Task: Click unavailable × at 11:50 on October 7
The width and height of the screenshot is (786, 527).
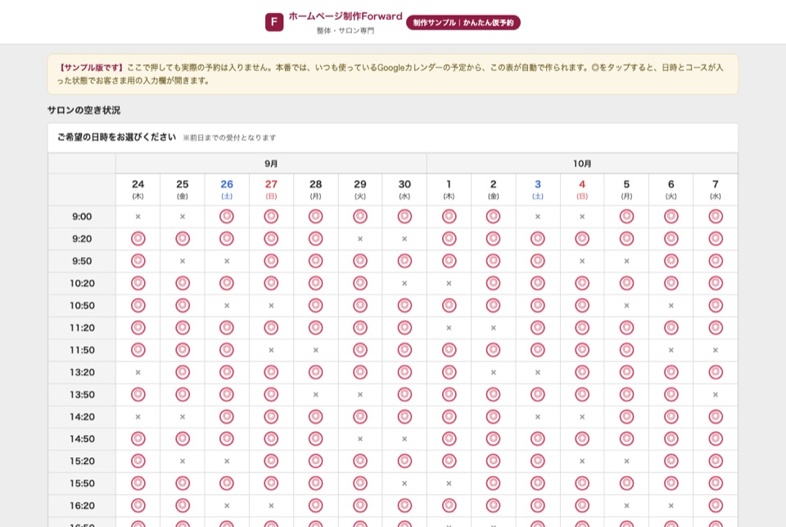Action: 716,350
